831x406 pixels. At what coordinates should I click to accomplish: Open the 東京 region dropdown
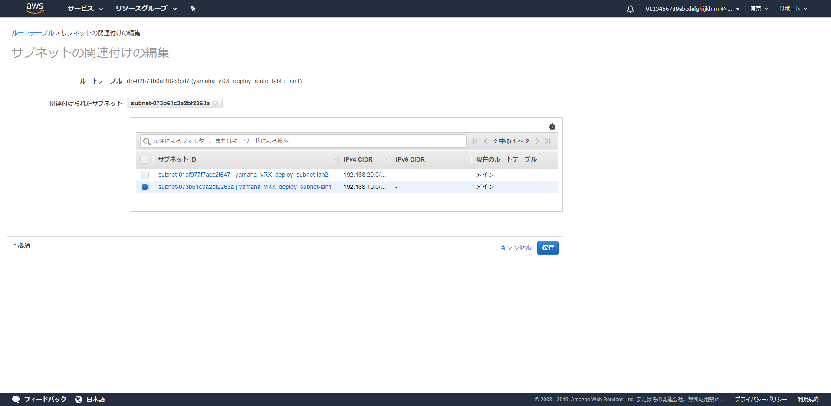759,9
